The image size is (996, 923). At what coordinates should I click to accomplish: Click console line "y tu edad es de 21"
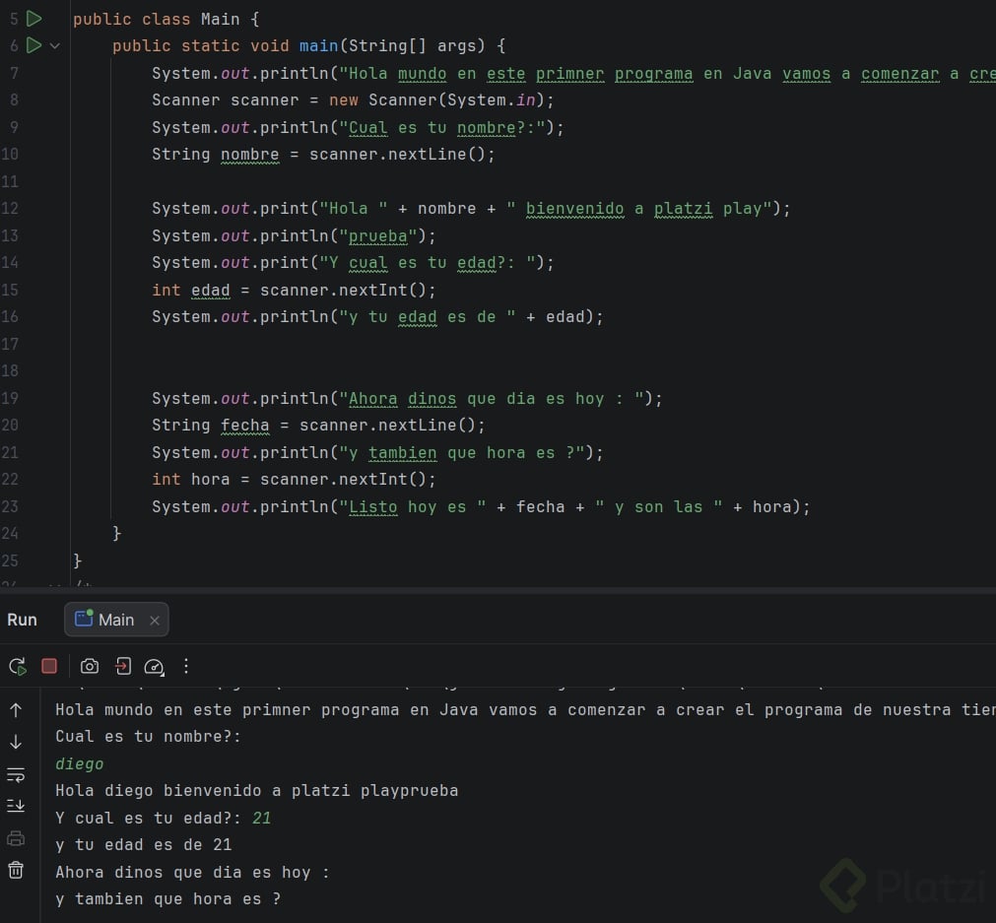144,845
